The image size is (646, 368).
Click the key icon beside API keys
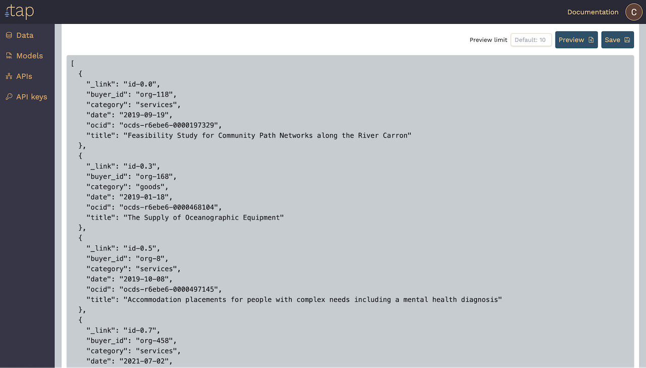pos(9,97)
